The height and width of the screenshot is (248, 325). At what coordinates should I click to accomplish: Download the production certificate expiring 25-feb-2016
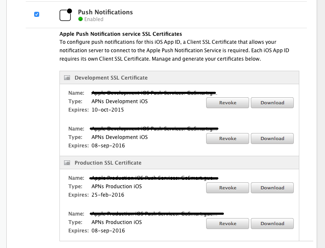pos(272,188)
